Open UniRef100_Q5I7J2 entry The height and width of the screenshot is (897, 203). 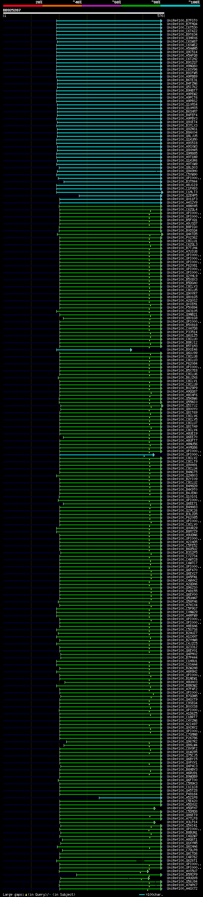[182, 406]
